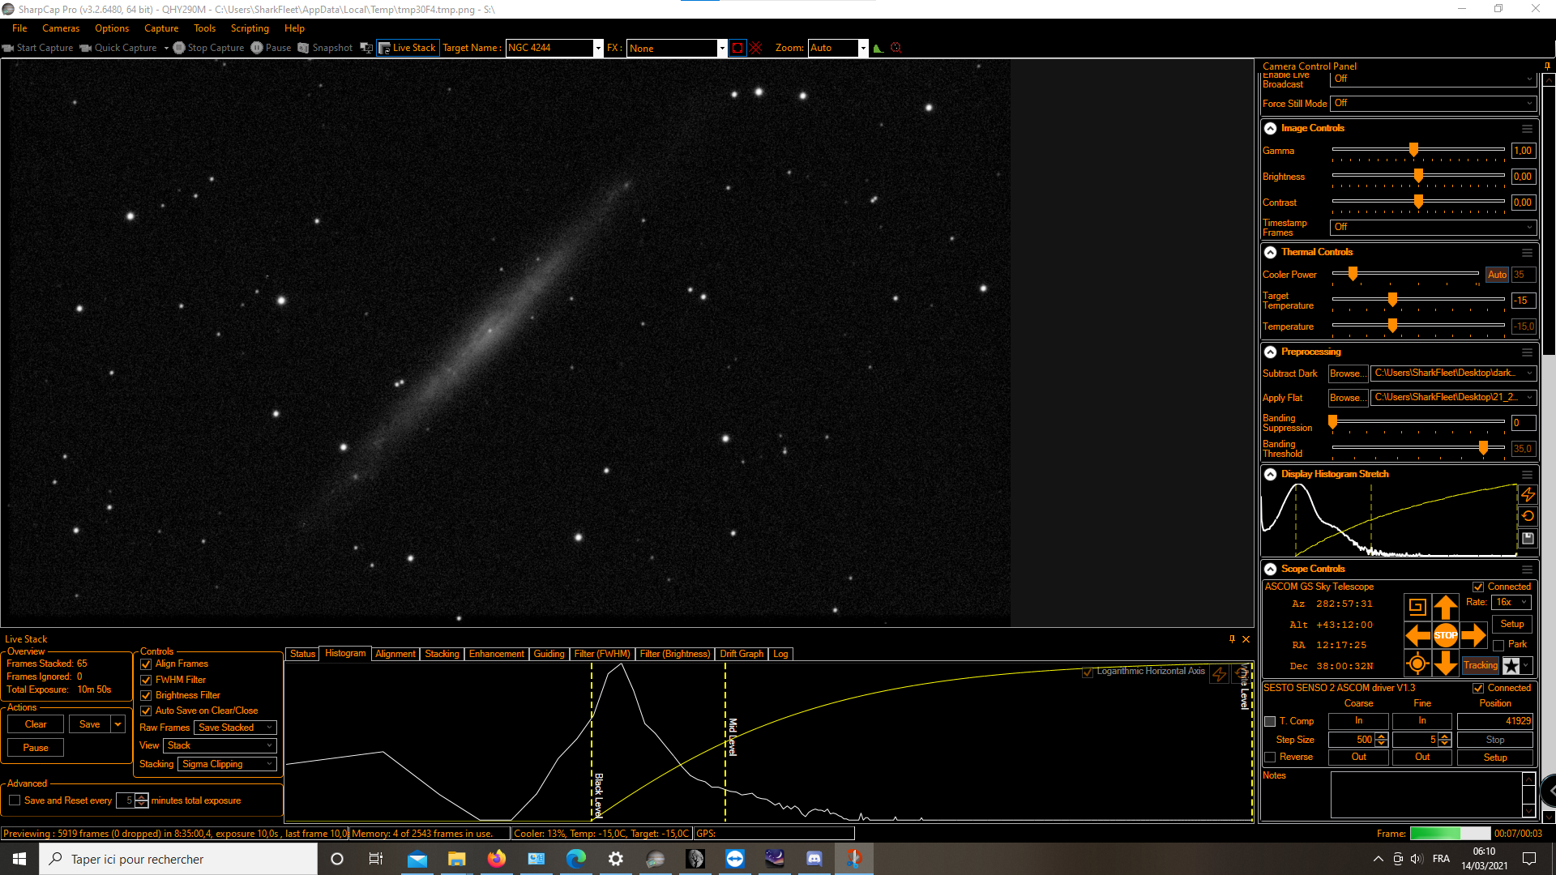Open the Scripting menu
The height and width of the screenshot is (875, 1556).
pos(249,28)
